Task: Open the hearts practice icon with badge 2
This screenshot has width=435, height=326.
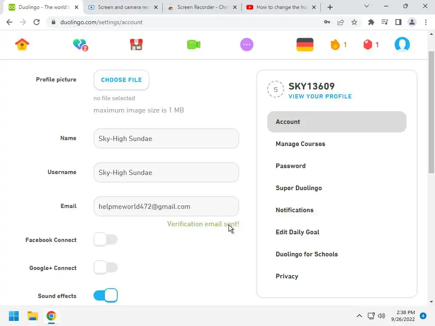Action: point(80,45)
